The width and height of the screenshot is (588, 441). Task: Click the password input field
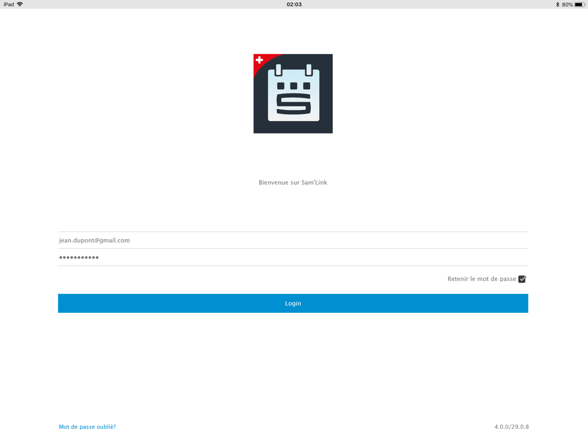[293, 258]
